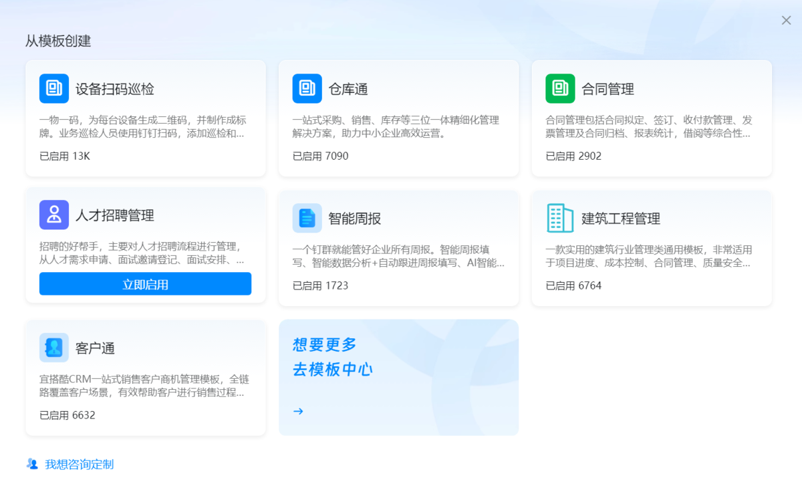
Task: Click the purple 人才招聘管理 person icon
Action: 54,215
